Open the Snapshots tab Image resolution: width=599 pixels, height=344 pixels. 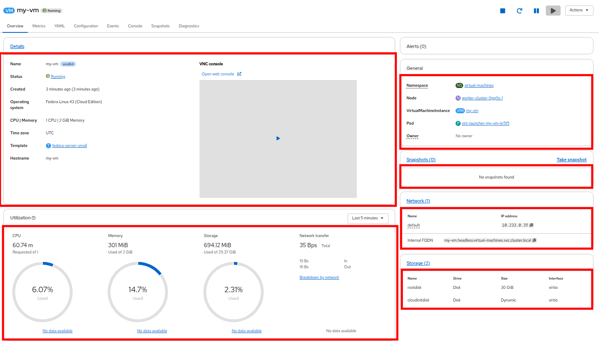[160, 26]
